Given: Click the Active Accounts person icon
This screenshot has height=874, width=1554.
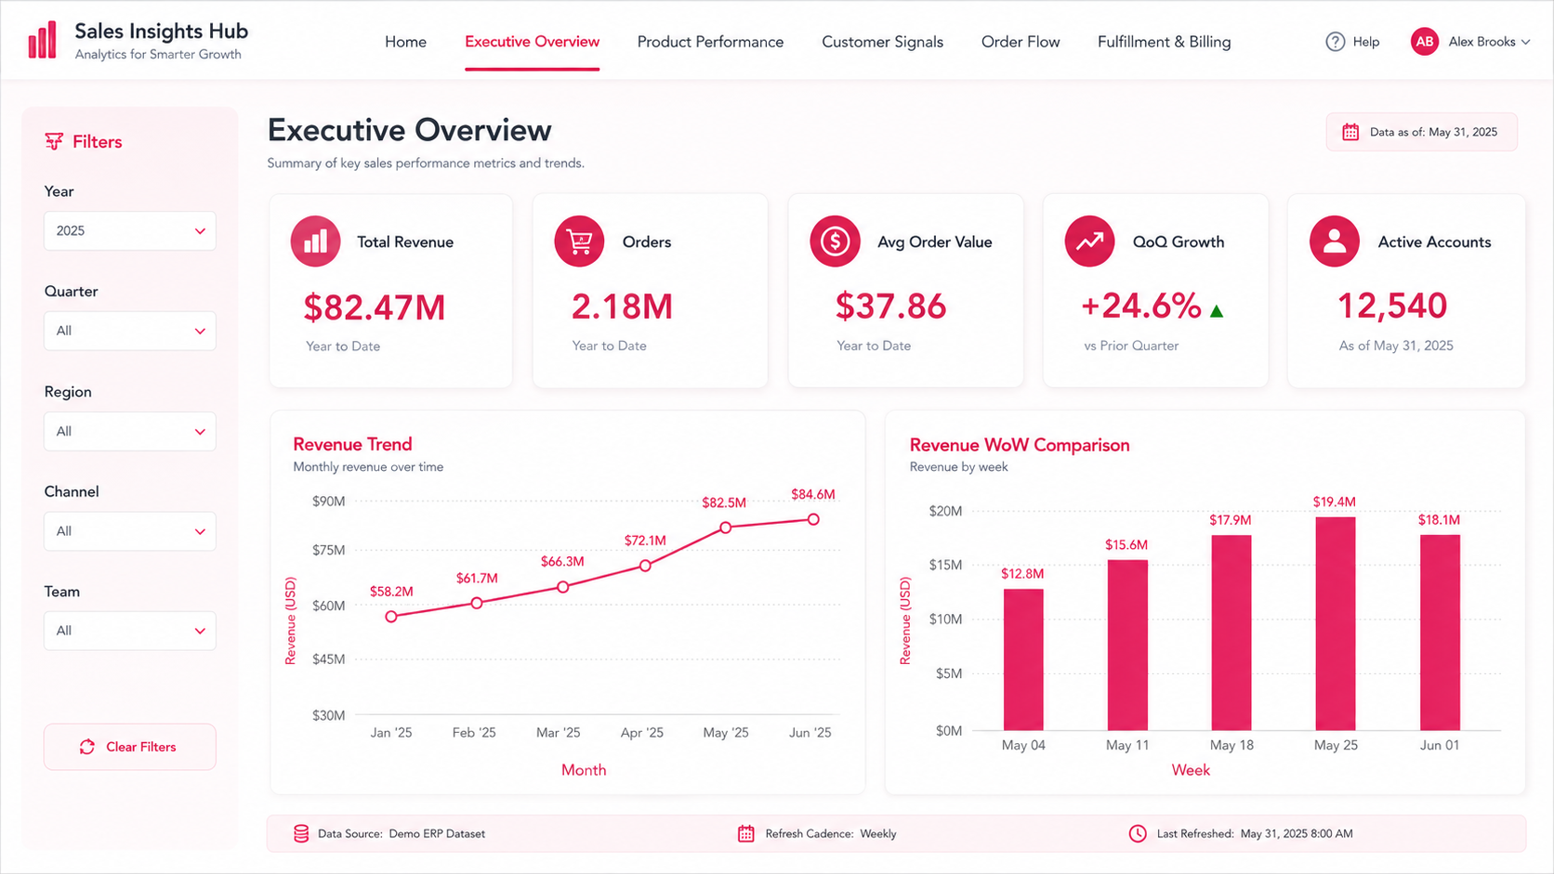Looking at the screenshot, I should (1335, 241).
